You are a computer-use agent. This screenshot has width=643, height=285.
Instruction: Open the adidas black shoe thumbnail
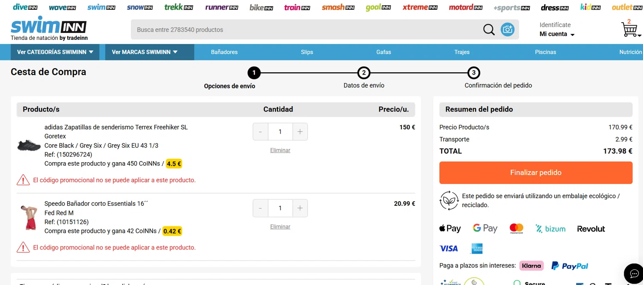[29, 145]
